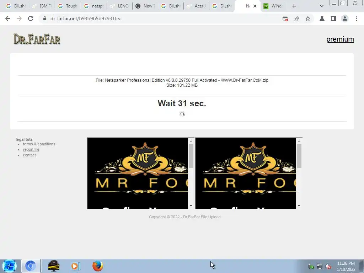Screen dimensions: 364x273
Task: Click the right ad scrollbar up arrow
Action: (299, 141)
